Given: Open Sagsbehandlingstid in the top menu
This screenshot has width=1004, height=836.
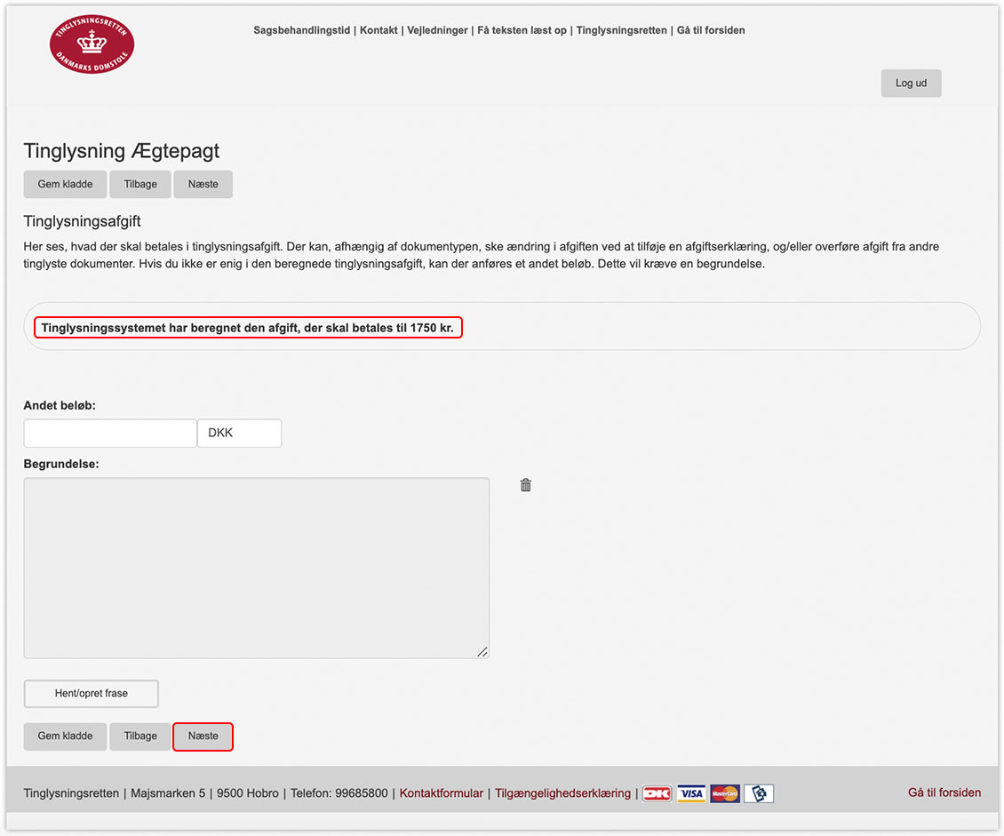Looking at the screenshot, I should pos(302,30).
